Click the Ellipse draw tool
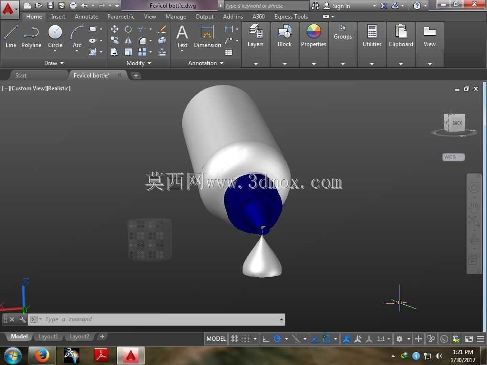This screenshot has width=487, height=365. [93, 40]
